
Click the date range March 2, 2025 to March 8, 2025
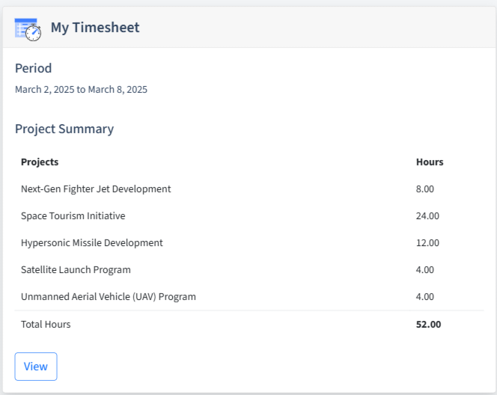[81, 89]
